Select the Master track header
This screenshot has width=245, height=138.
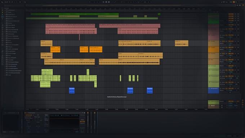point(213,106)
